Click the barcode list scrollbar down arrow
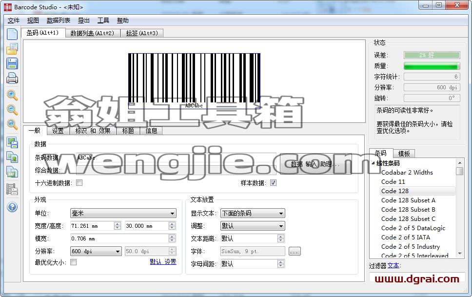472x297 pixels. pyautogui.click(x=460, y=254)
